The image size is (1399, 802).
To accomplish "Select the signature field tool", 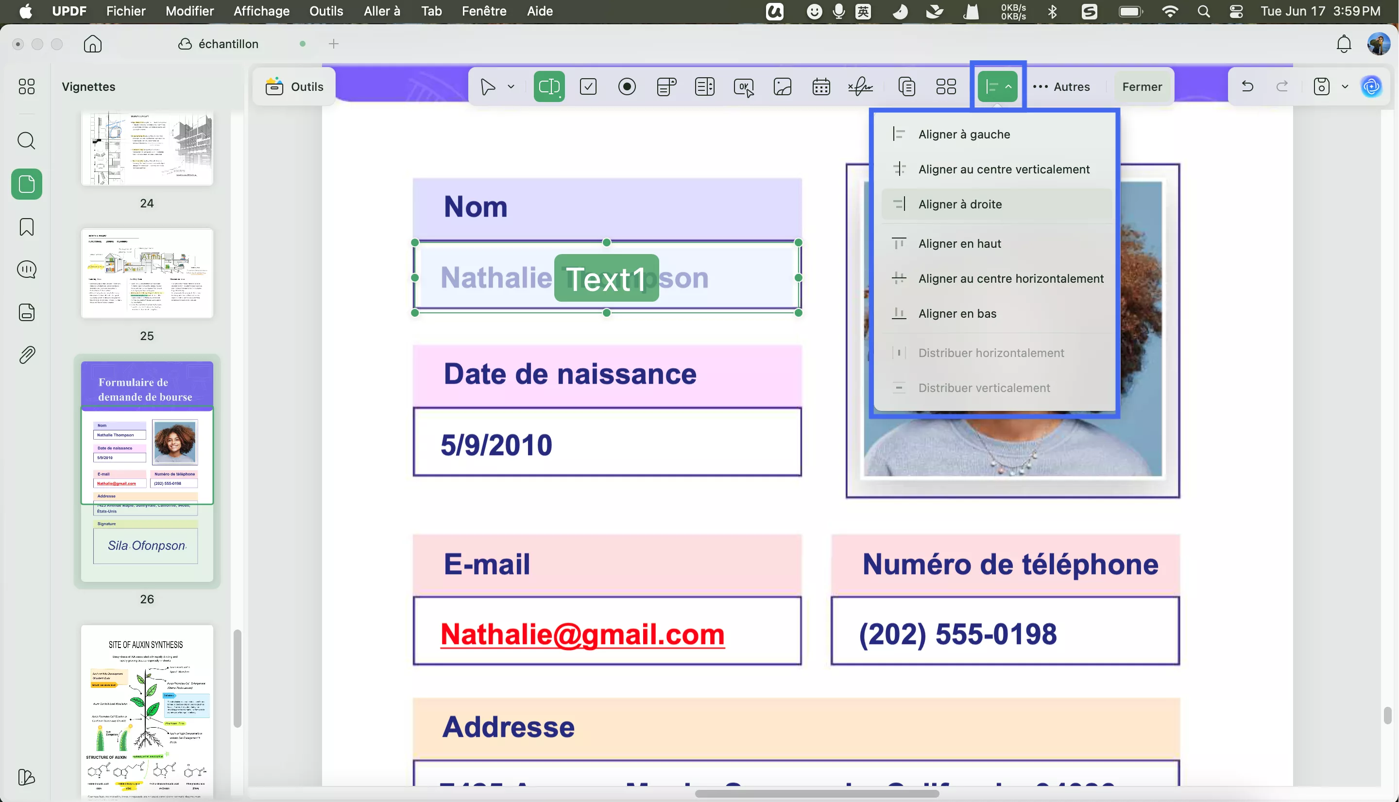I will (860, 86).
